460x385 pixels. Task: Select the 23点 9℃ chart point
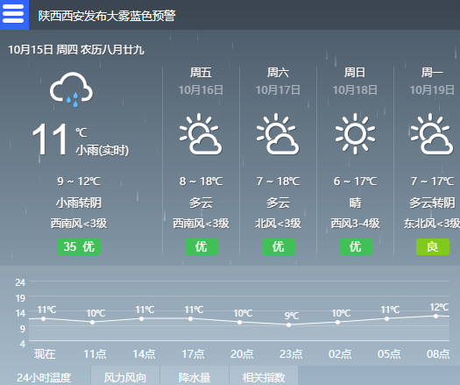click(x=288, y=324)
